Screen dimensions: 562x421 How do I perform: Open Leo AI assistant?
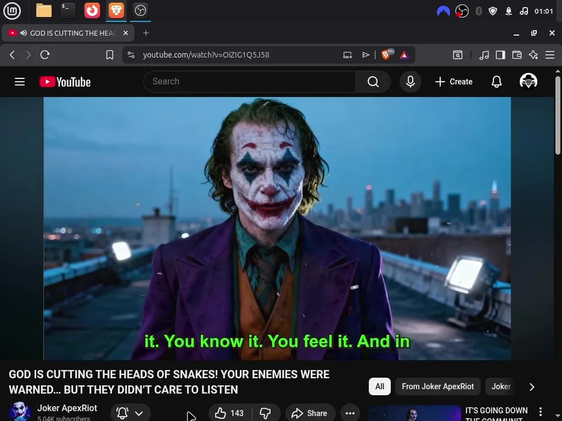point(533,55)
